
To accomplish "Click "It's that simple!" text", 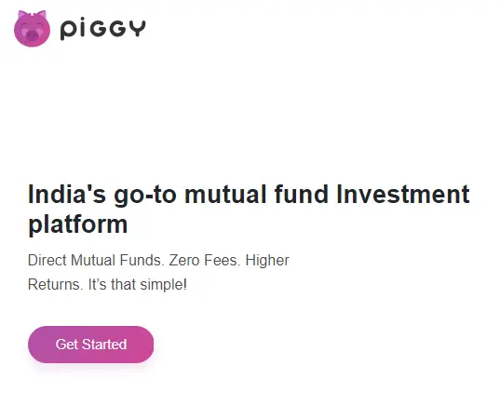I will pyautogui.click(x=138, y=285).
